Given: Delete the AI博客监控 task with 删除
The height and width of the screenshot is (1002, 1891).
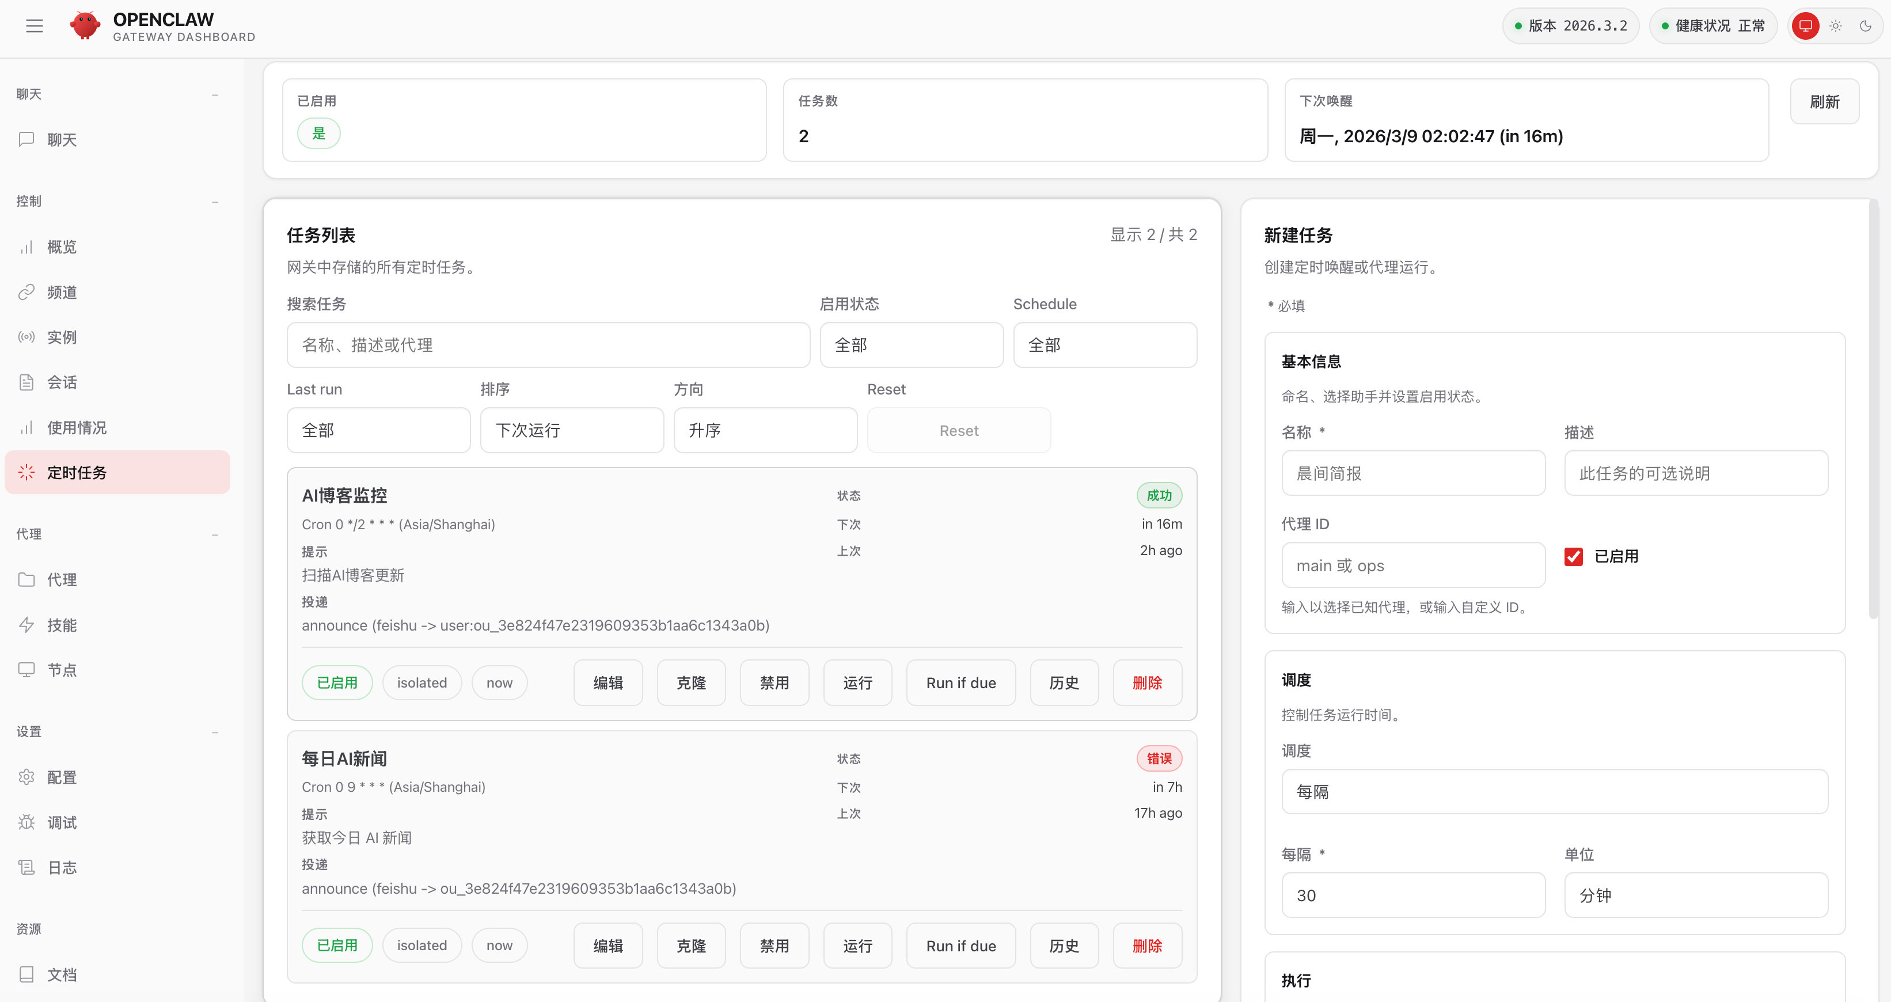Looking at the screenshot, I should coord(1146,682).
